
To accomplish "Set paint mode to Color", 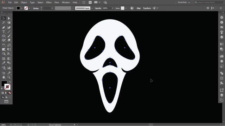I will pyautogui.click(x=3, y=93).
